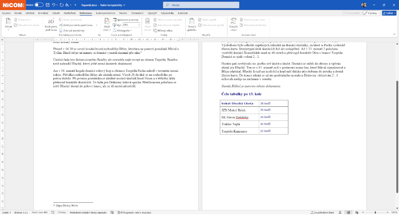Click the horizontal ruler above the document
Image resolution: width=399 pixels, height=215 pixels.
(116, 39)
